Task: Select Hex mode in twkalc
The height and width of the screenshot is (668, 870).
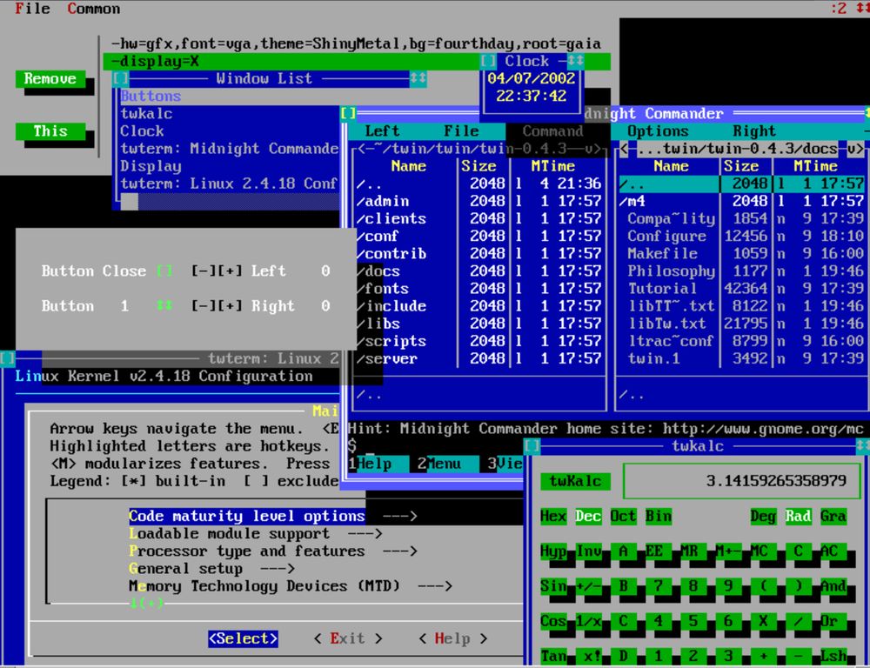Action: 553,517
